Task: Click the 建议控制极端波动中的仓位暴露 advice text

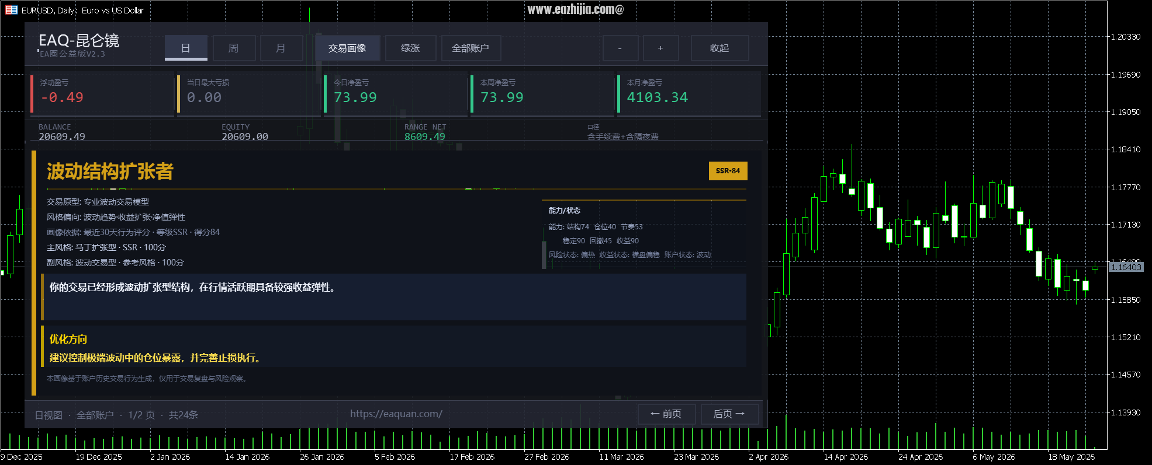Action: (157, 358)
